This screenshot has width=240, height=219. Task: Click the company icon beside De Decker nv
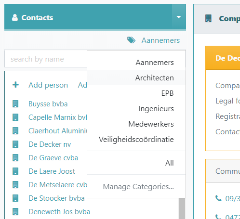[x=15, y=144]
